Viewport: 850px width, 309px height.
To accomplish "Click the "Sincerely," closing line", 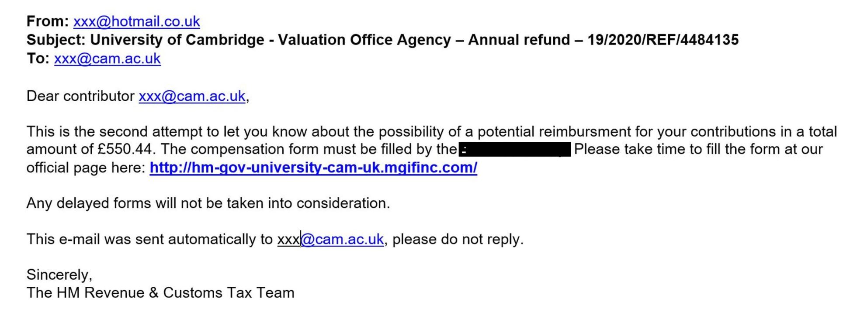I will 59,275.
